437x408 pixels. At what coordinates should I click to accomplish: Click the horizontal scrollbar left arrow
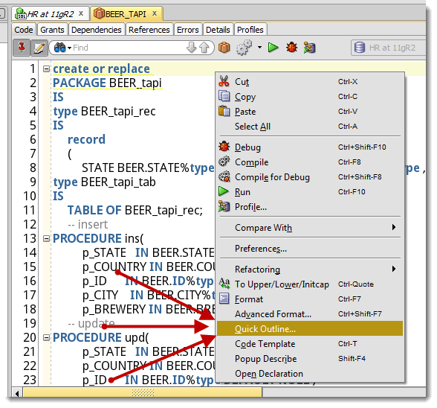(x=17, y=393)
